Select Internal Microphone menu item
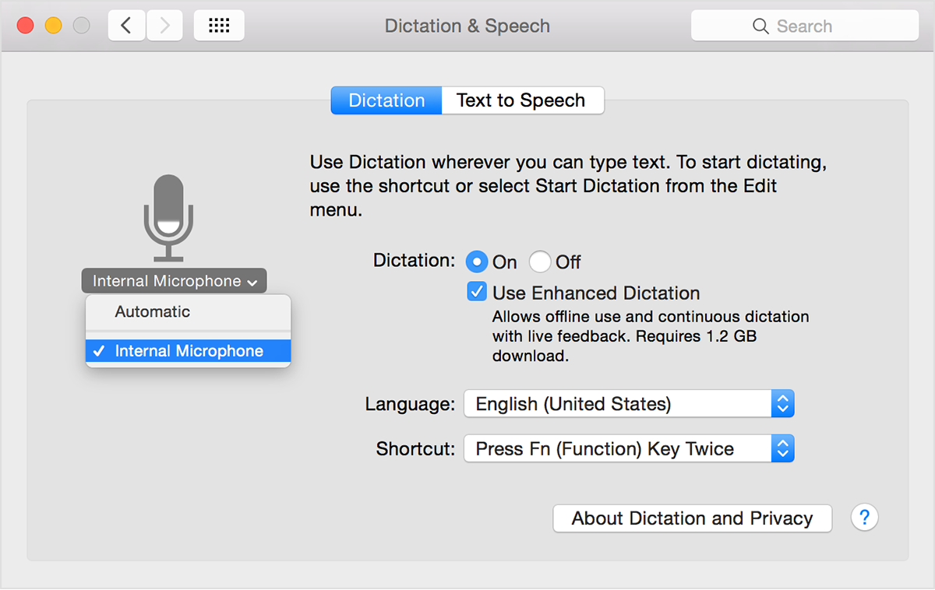Screen dimensions: 935x590 coord(189,351)
